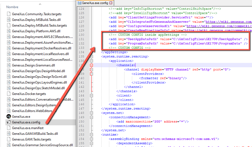Collapse the assemblyBinding fold on line 154
Screen dimensions: 252x147
click(91, 139)
